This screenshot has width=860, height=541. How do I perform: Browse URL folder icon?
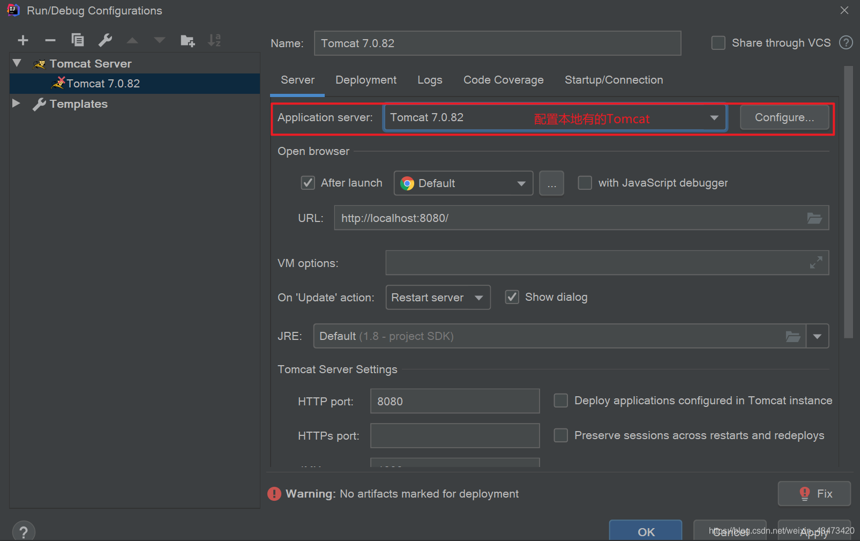(x=814, y=218)
